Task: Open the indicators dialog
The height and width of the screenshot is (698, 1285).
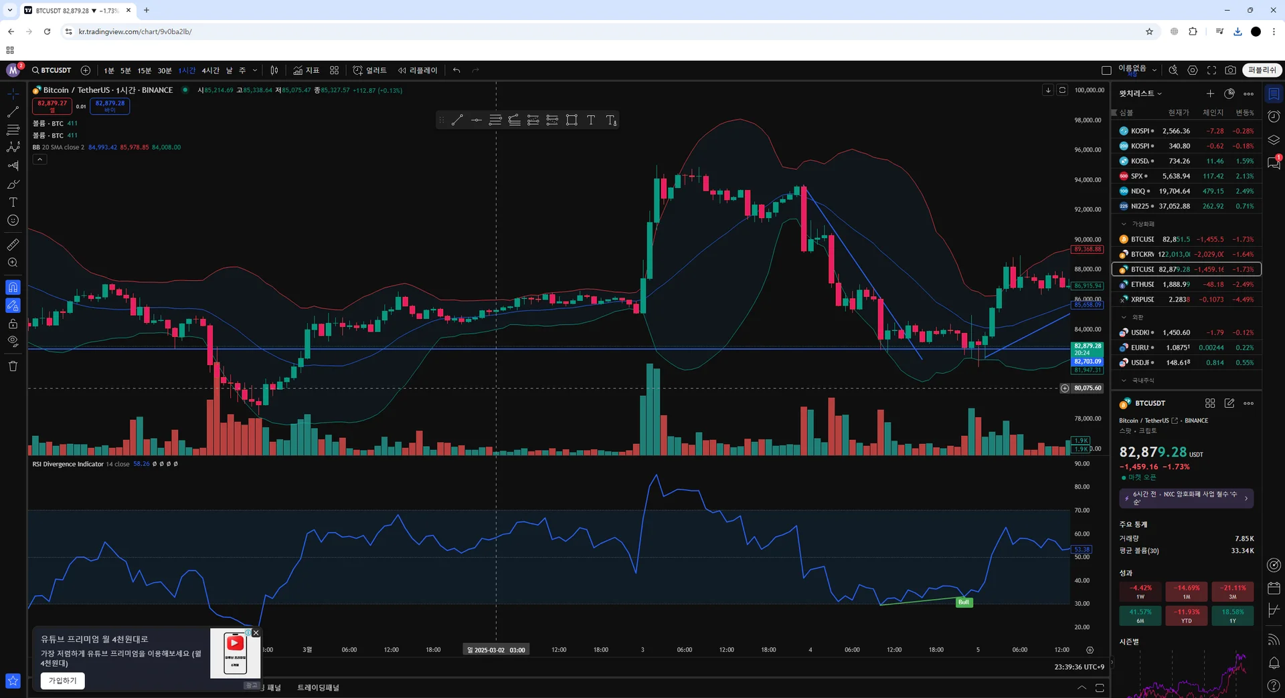Action: click(307, 70)
